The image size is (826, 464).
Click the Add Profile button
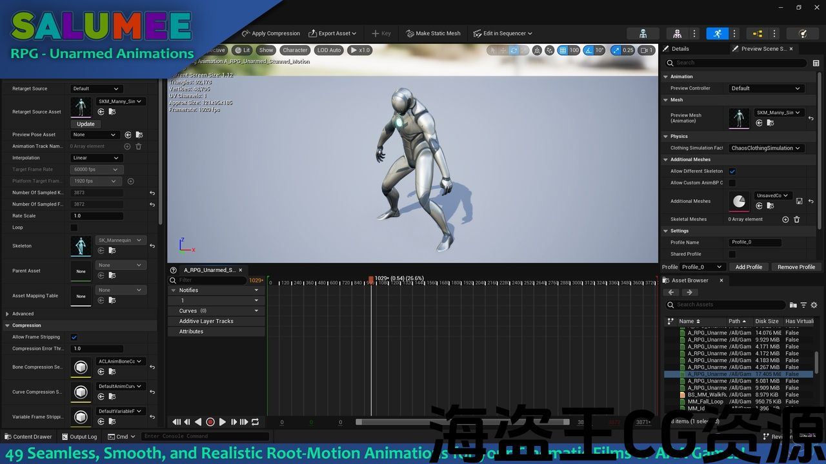tap(749, 267)
